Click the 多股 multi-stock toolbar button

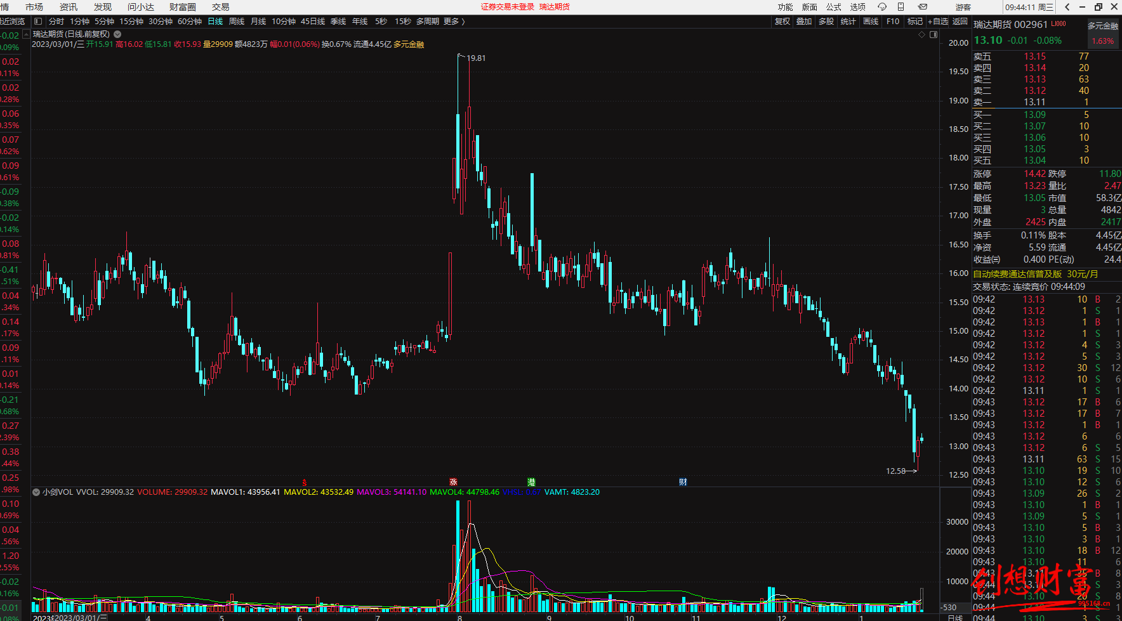(826, 22)
